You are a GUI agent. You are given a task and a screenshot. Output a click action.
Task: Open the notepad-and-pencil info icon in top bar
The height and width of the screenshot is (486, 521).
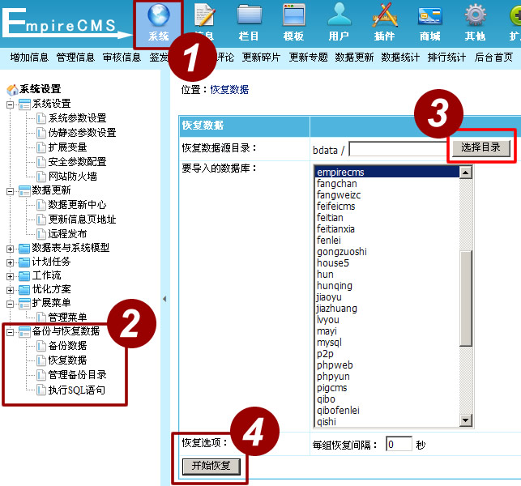coord(204,15)
